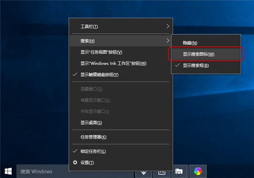Expand the 搜索(H) submenu chevron
Image resolution: width=254 pixels, height=178 pixels.
(x=168, y=40)
